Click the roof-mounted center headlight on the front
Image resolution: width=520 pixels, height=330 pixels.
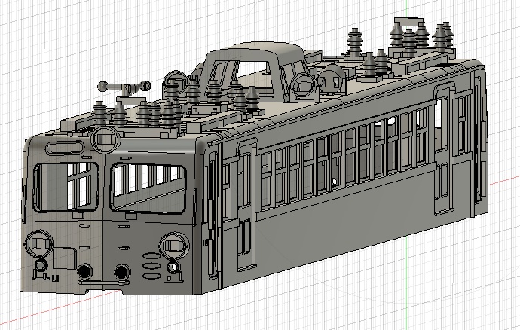pyautogui.click(x=106, y=140)
